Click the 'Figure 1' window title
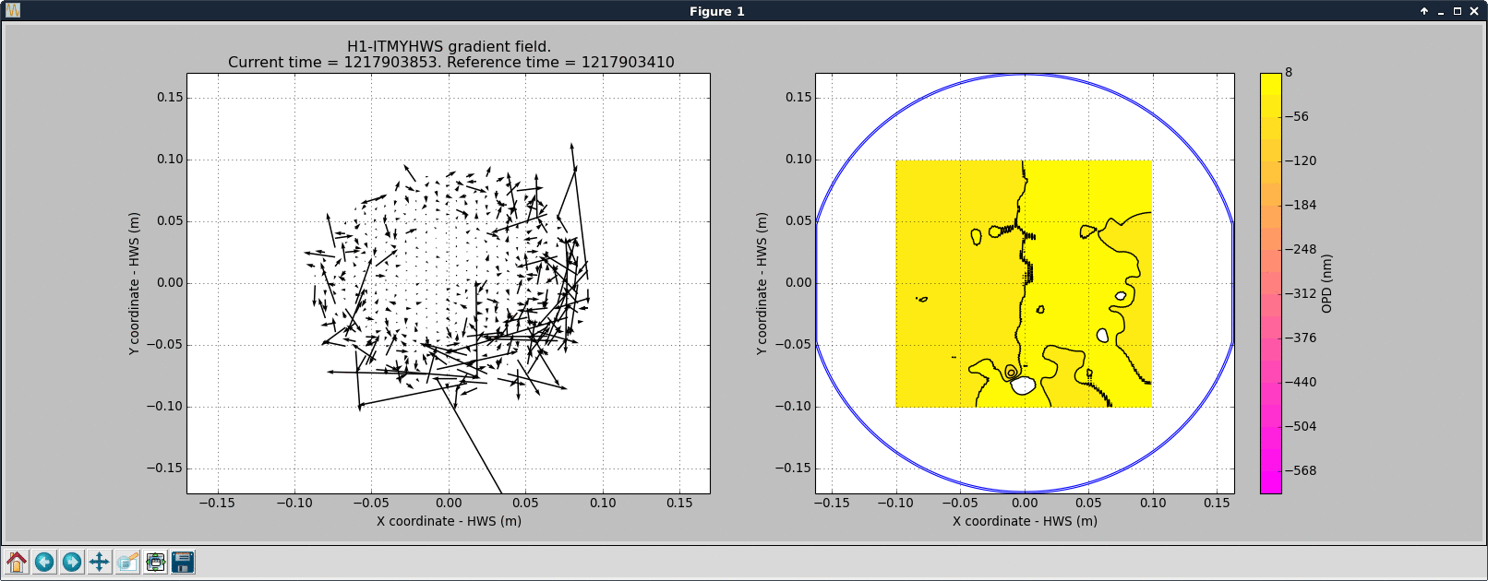Image resolution: width=1488 pixels, height=581 pixels. (716, 11)
